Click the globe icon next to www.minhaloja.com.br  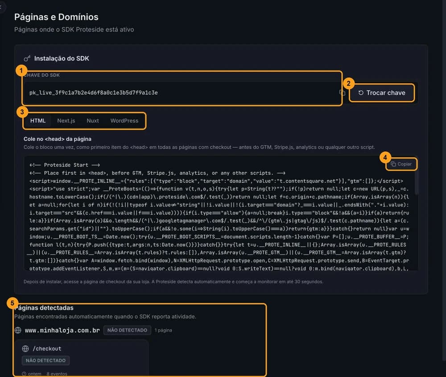tap(18, 330)
